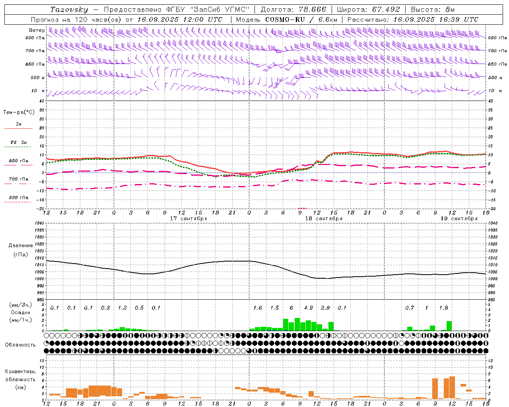Screen dimensions: 509x407
Task: Click the 'Td 2м' dew point legend label
Action: (x=19, y=142)
